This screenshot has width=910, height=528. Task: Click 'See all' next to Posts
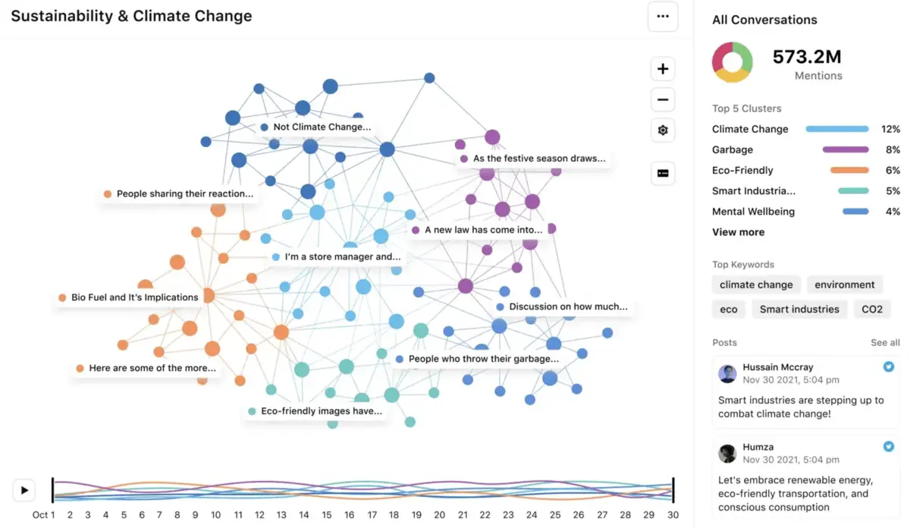[884, 342]
